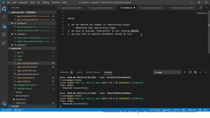Click the terminal input cursor line
Image resolution: width=210 pixels, height=118 pixels.
click(x=60, y=106)
